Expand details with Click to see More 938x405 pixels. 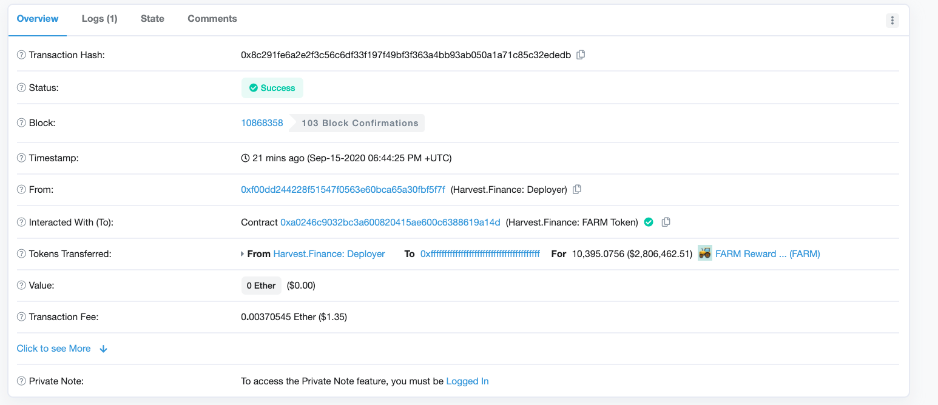coord(62,349)
